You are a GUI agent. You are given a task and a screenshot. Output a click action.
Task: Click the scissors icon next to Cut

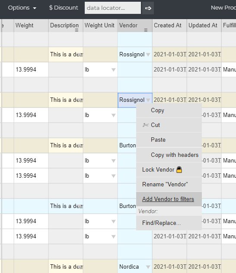tap(146, 125)
